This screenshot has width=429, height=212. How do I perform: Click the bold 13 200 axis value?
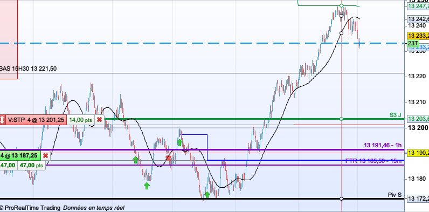pos(418,128)
